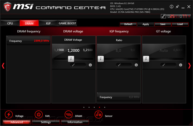Image resolution: width=193 pixels, height=126 pixels.
Task: Switch to the DRAM tab
Action: [x=29, y=23]
